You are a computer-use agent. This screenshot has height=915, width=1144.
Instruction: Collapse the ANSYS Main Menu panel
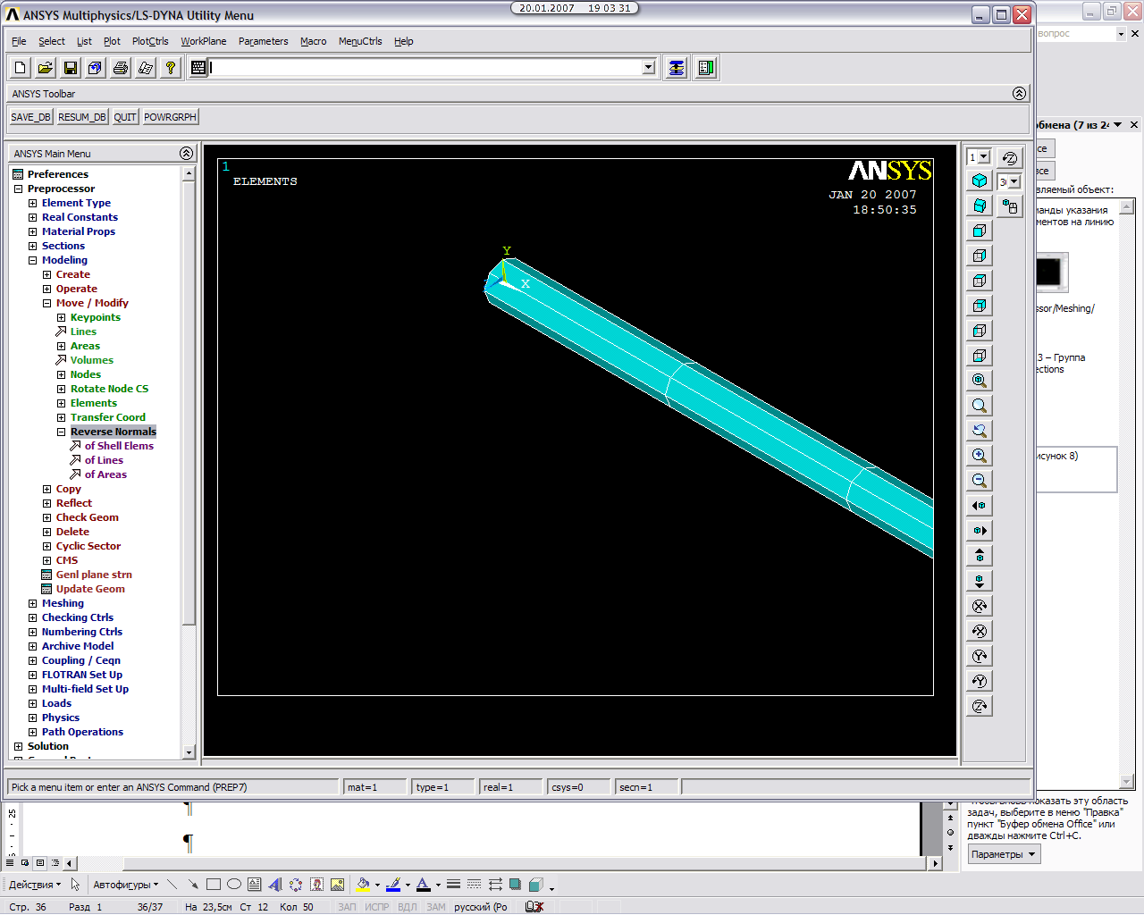(186, 154)
